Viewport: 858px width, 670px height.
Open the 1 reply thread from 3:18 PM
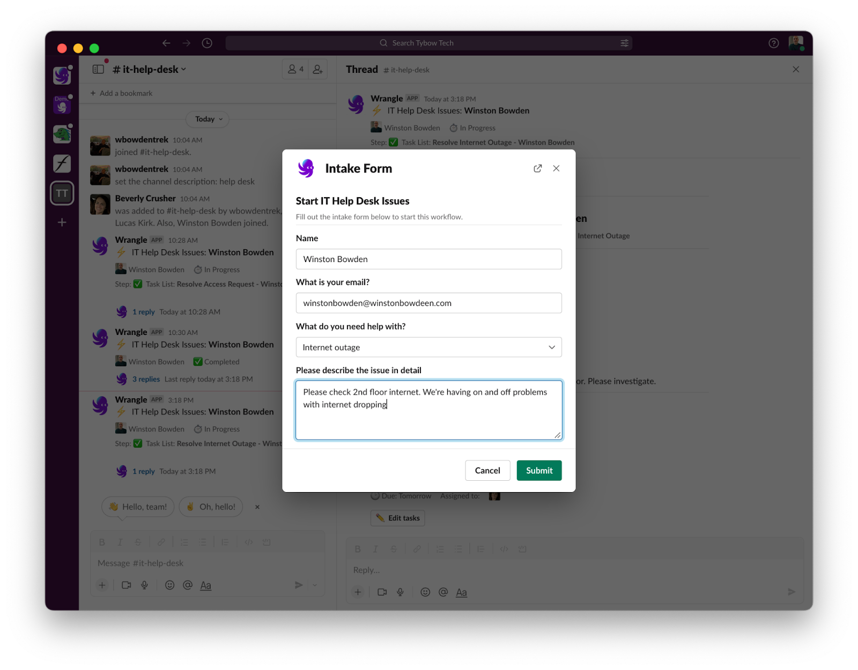tap(143, 471)
